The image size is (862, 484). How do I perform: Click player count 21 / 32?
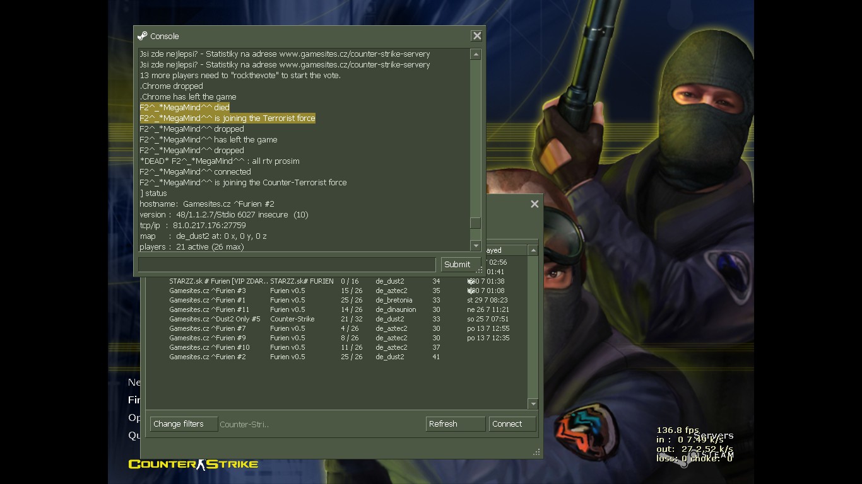tap(351, 319)
